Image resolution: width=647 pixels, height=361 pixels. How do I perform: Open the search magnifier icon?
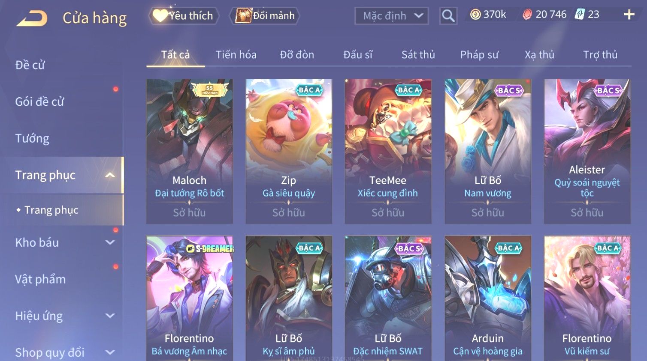coord(448,16)
